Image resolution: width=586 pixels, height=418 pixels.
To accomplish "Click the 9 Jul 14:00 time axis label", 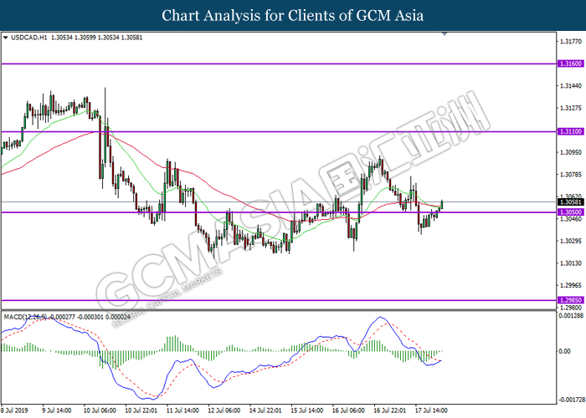I will pyautogui.click(x=57, y=410).
